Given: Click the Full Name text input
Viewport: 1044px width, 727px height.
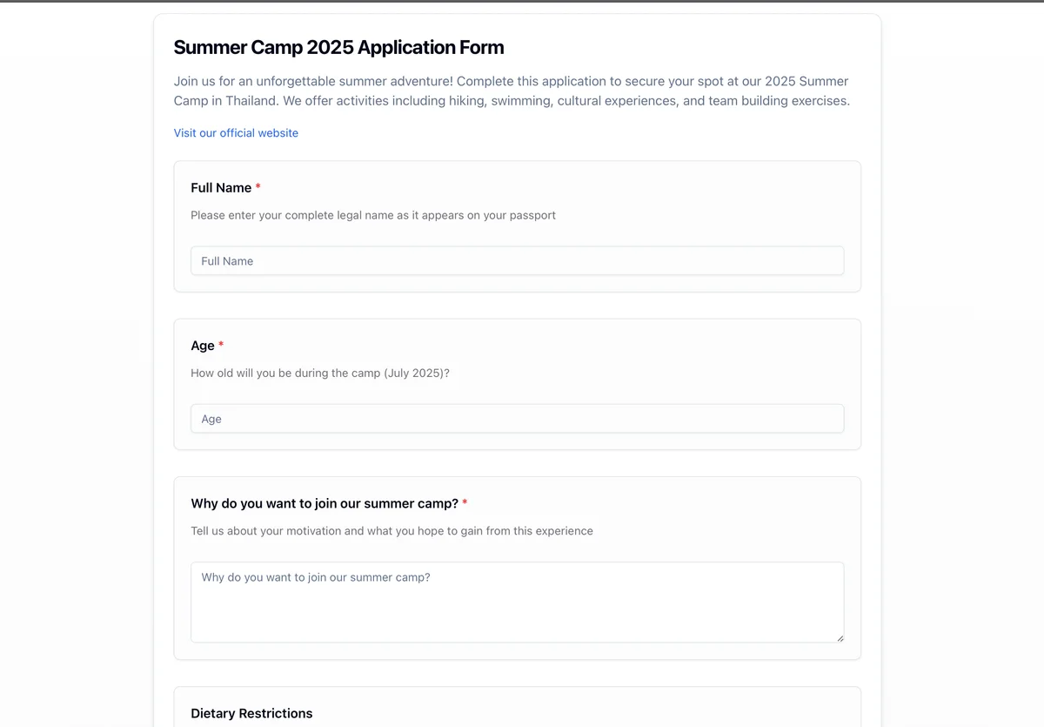Looking at the screenshot, I should point(517,261).
